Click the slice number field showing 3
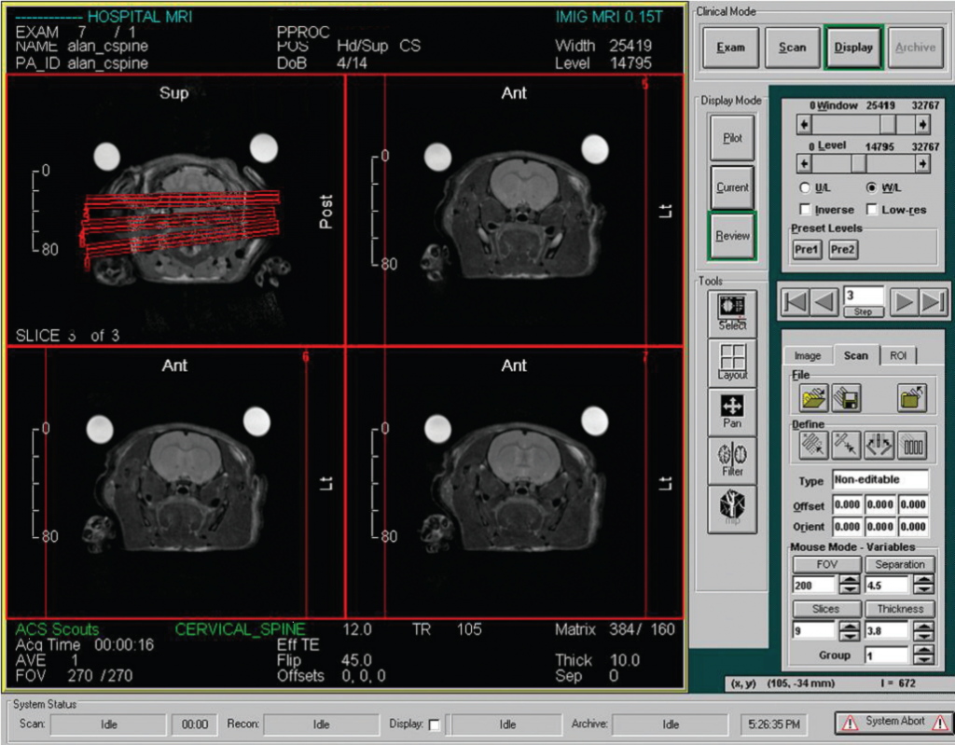The width and height of the screenshot is (955, 745). pos(865,297)
